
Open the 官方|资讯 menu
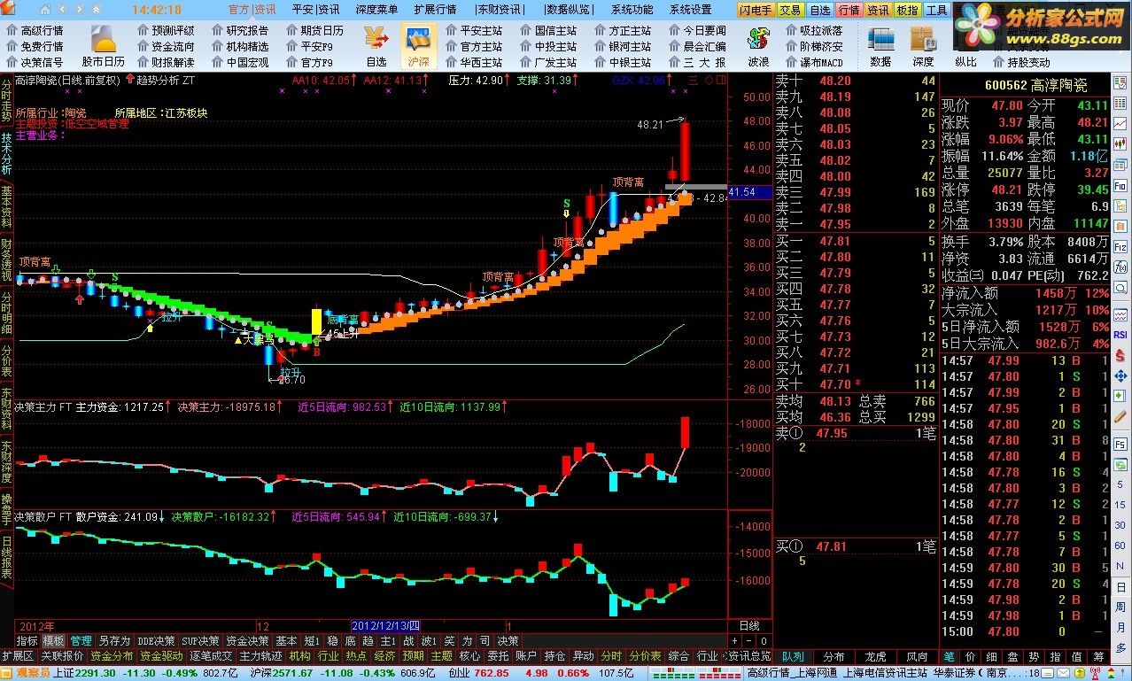[x=252, y=10]
